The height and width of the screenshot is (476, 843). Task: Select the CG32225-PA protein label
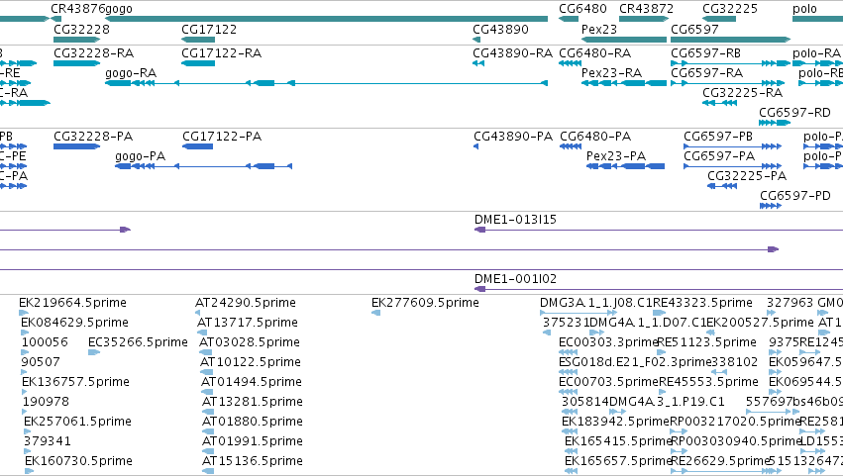click(747, 176)
